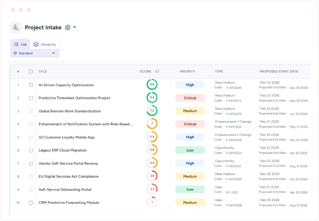
Task: Check Legacy ERP Cloud Migration checkbox
Action: click(31, 151)
